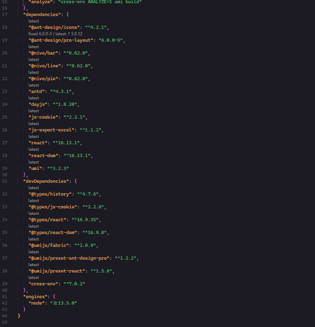This screenshot has width=315, height=327.
Task: Click the "@types/react" package name
Action: tap(47, 220)
